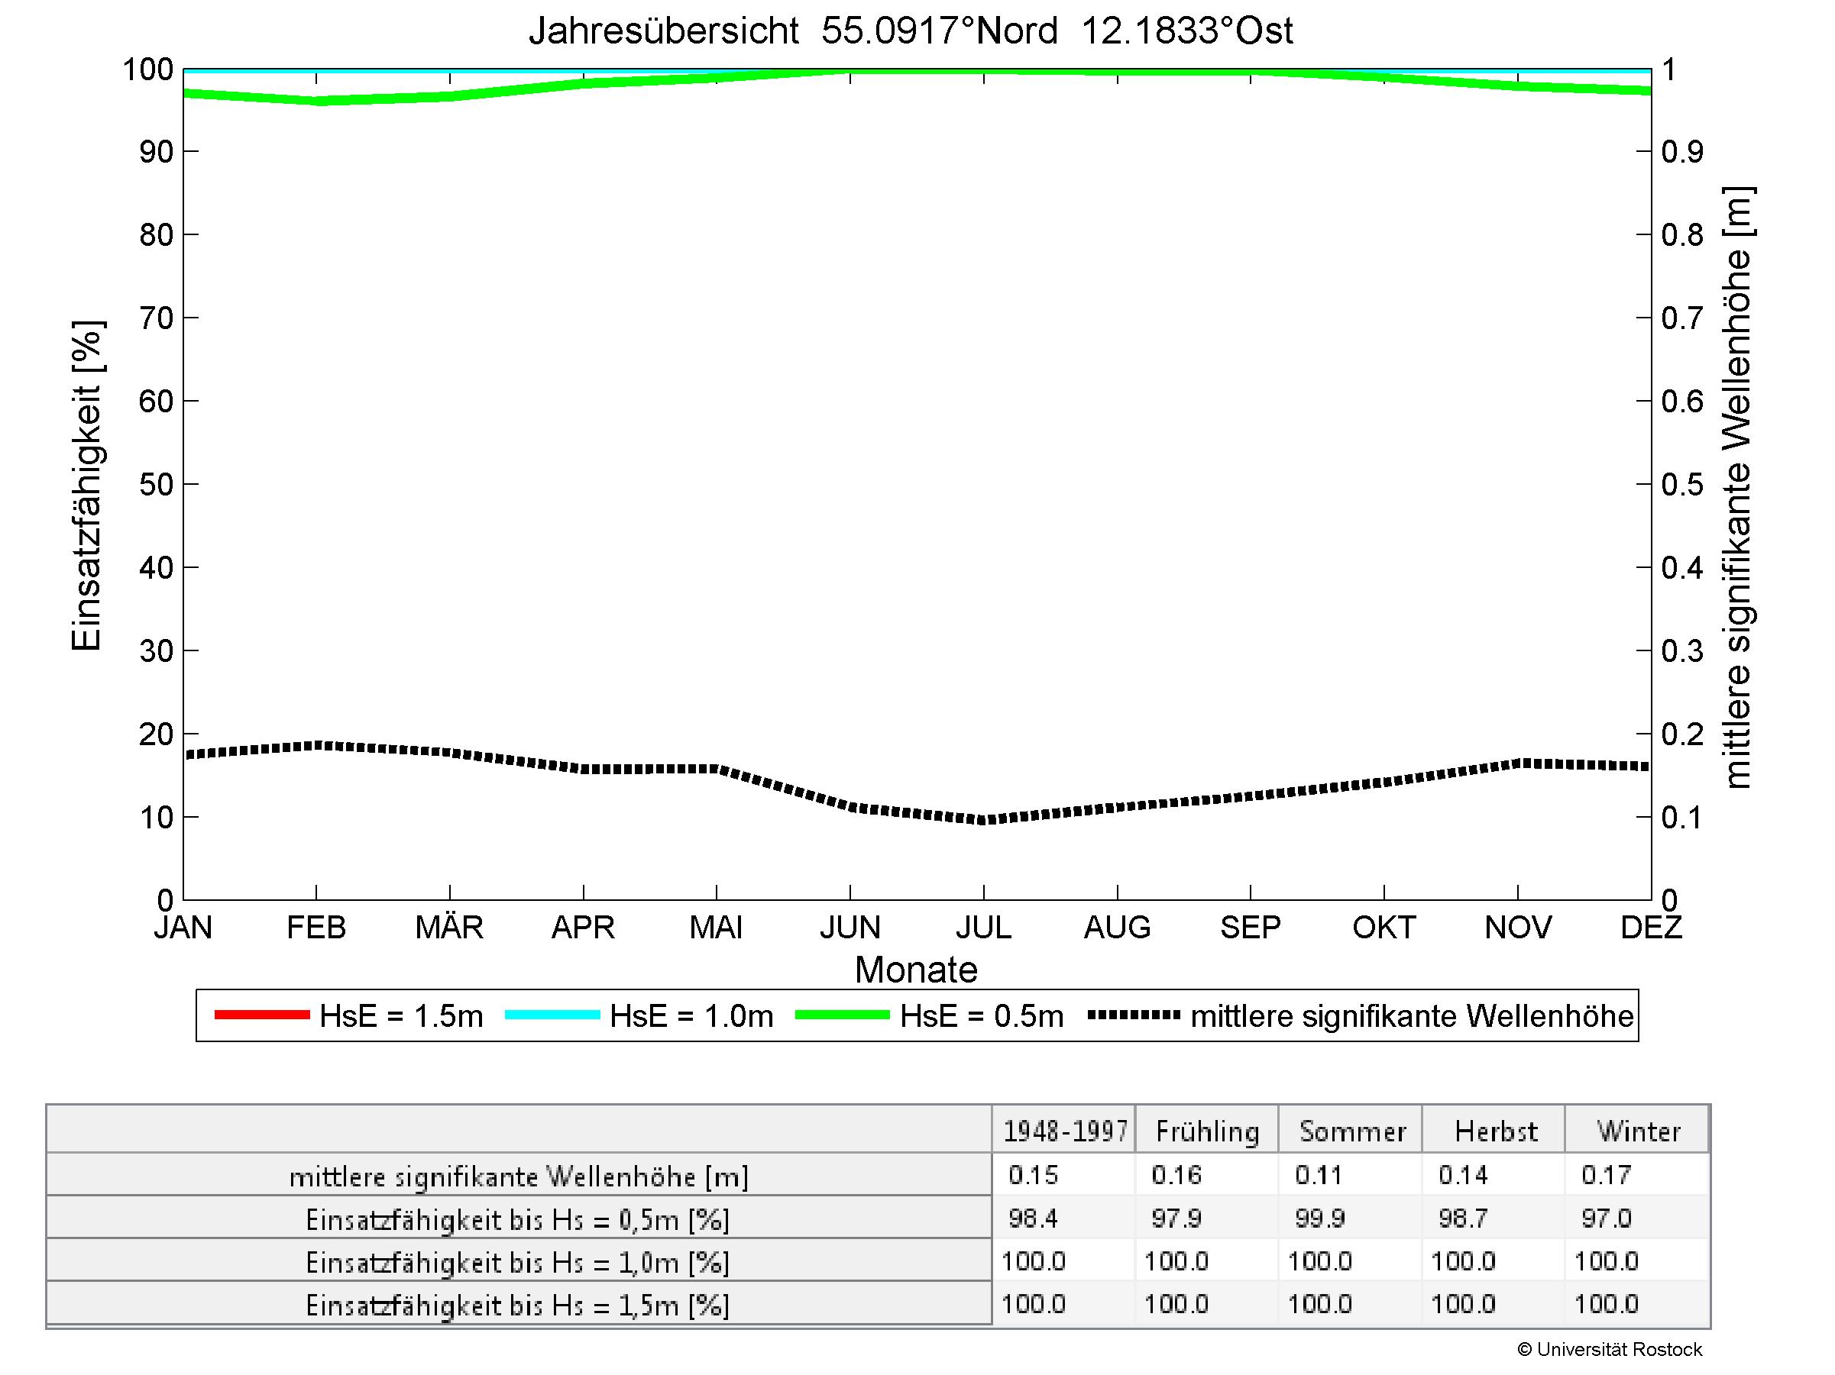Select the Frühling column header
Image resolution: width=1835 pixels, height=1375 pixels.
point(1208,1131)
